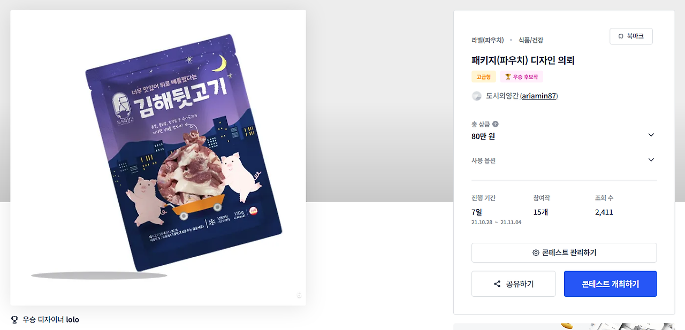
Task: Click the banner below the contest panel
Action: (564, 326)
